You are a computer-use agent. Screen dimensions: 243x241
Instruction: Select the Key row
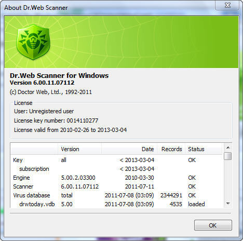(116, 160)
